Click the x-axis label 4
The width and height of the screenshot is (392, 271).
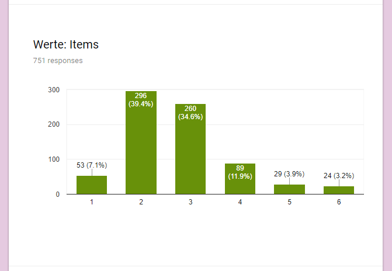pyautogui.click(x=240, y=202)
